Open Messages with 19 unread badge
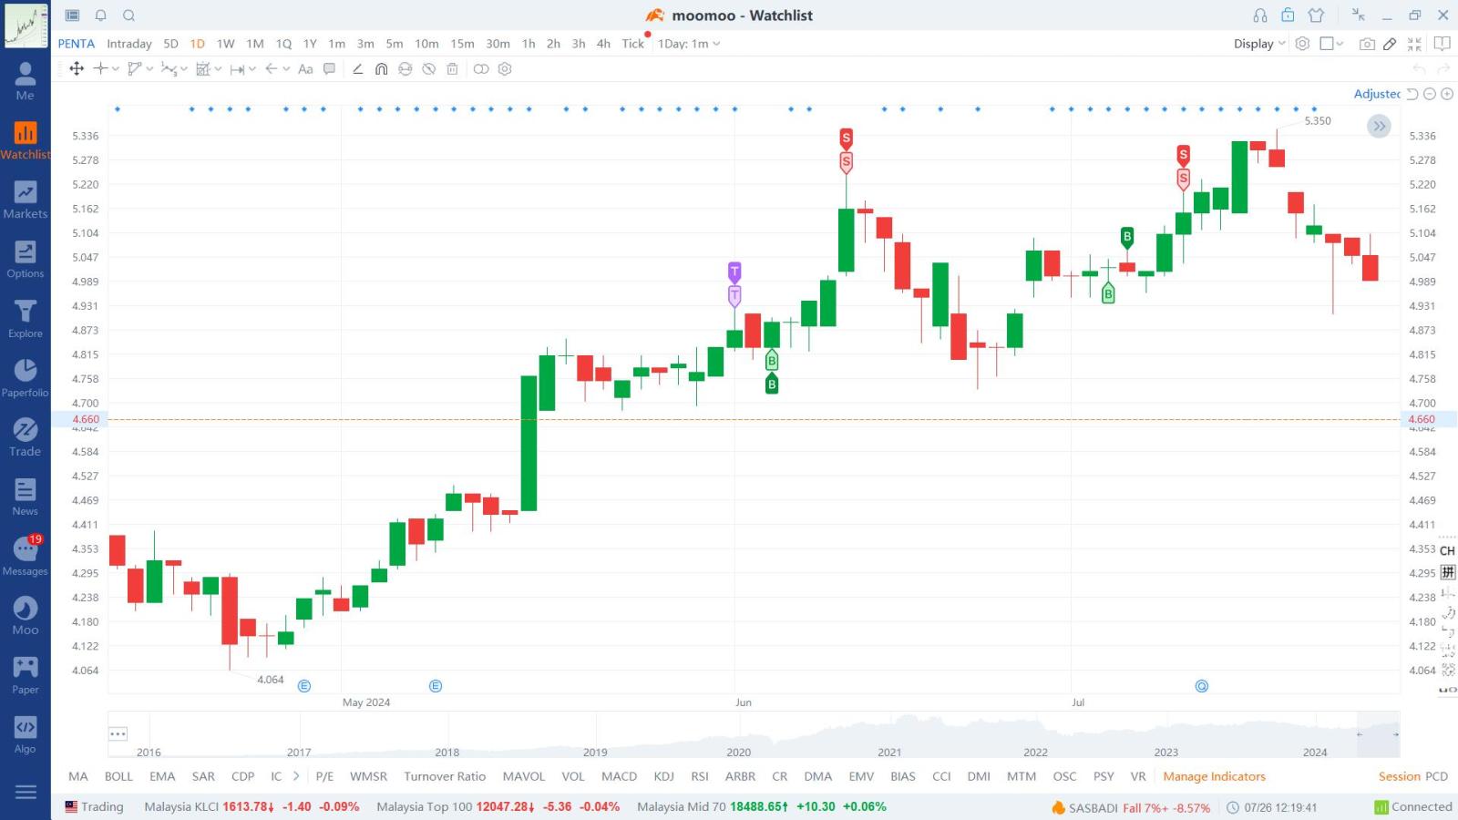 point(26,557)
